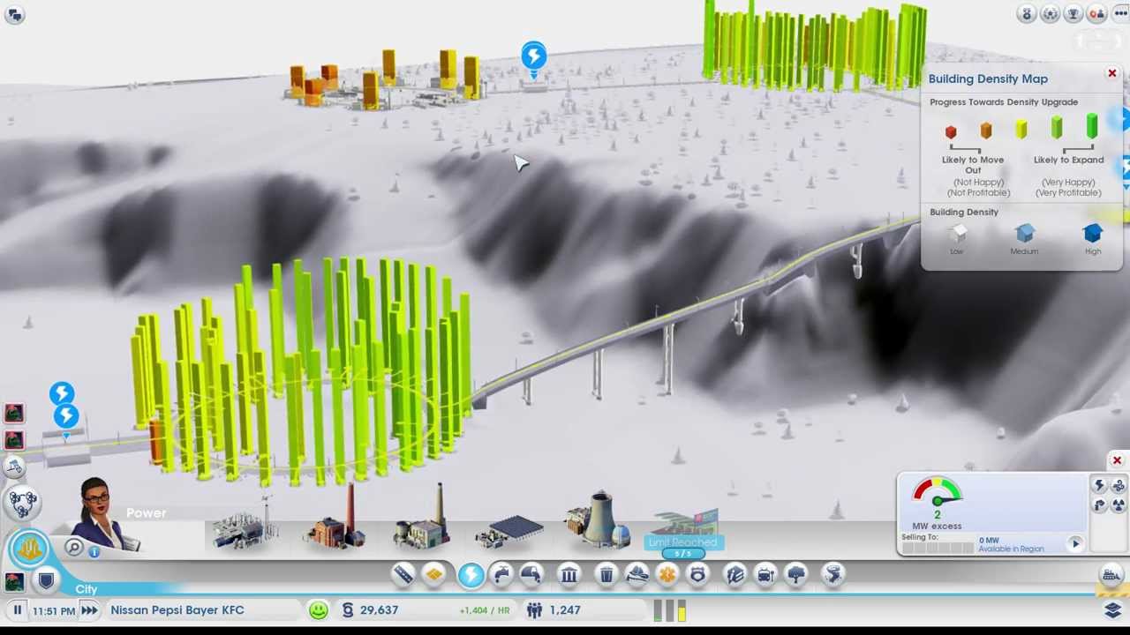The height and width of the screenshot is (635, 1130).
Task: Close the Building Density Map panel
Action: pyautogui.click(x=1112, y=74)
